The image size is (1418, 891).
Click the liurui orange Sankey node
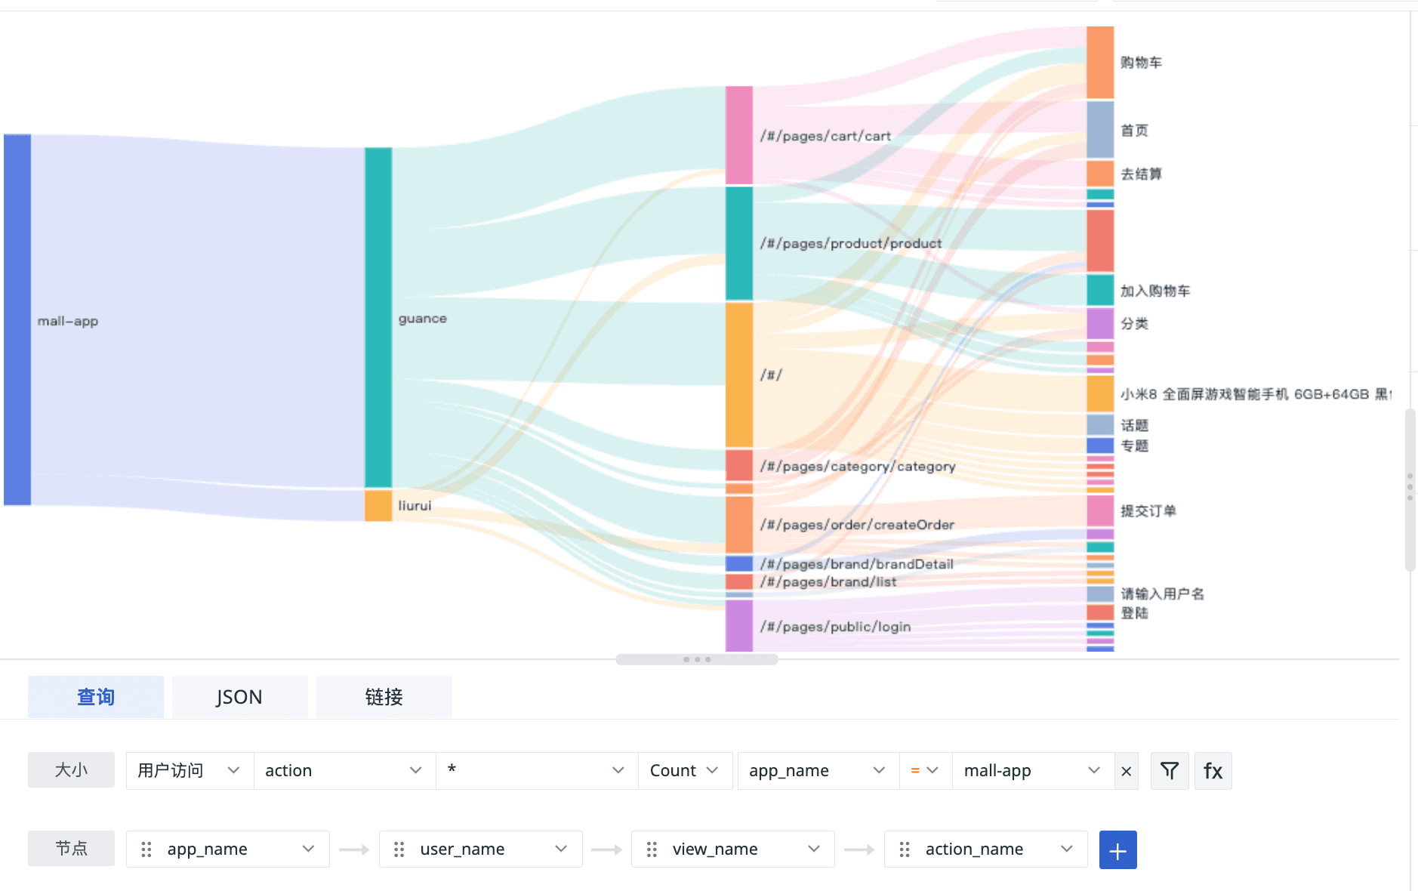pyautogui.click(x=378, y=505)
